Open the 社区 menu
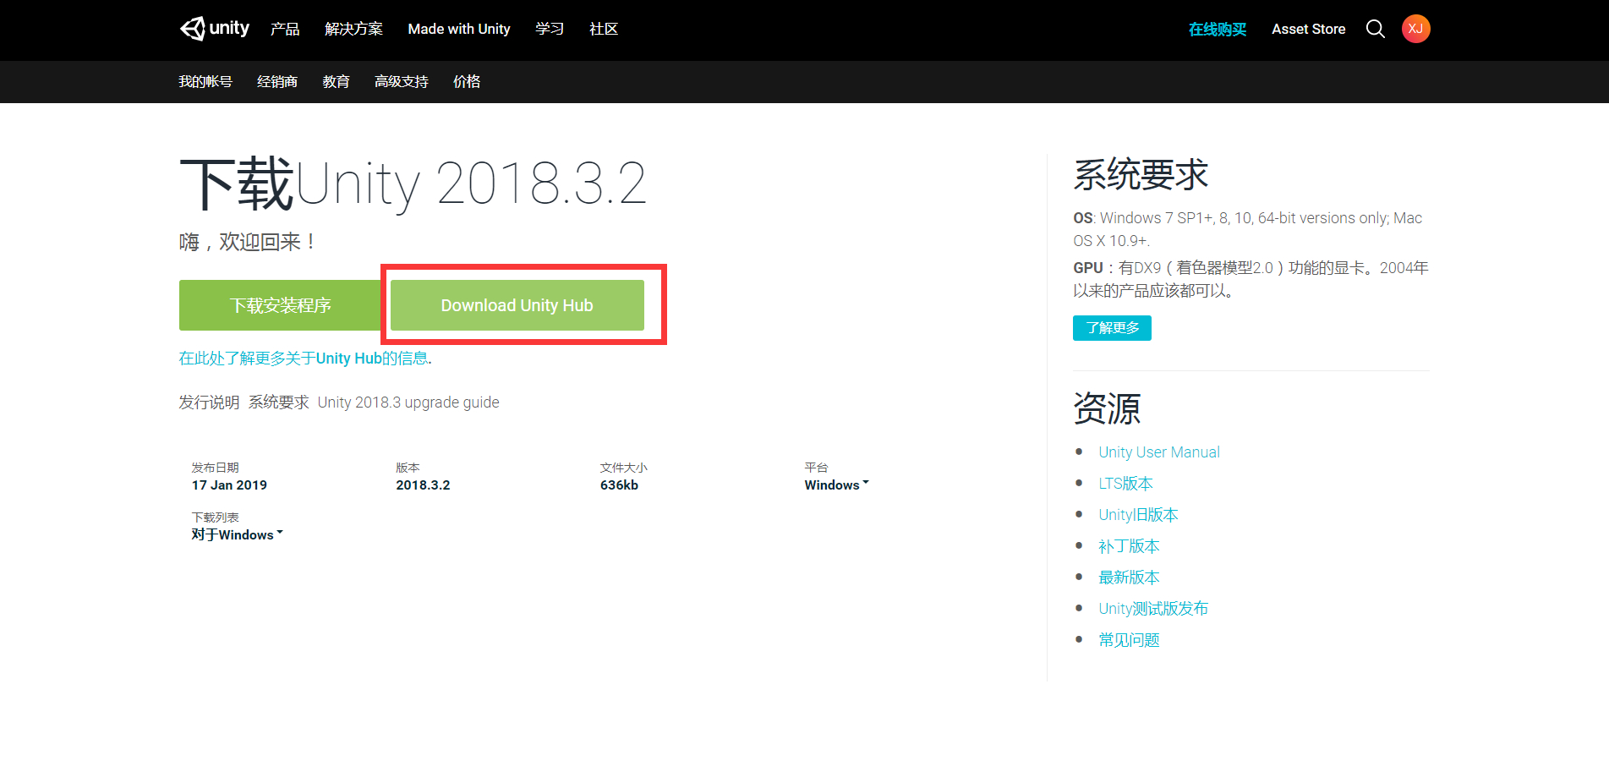The height and width of the screenshot is (772, 1609). click(604, 29)
